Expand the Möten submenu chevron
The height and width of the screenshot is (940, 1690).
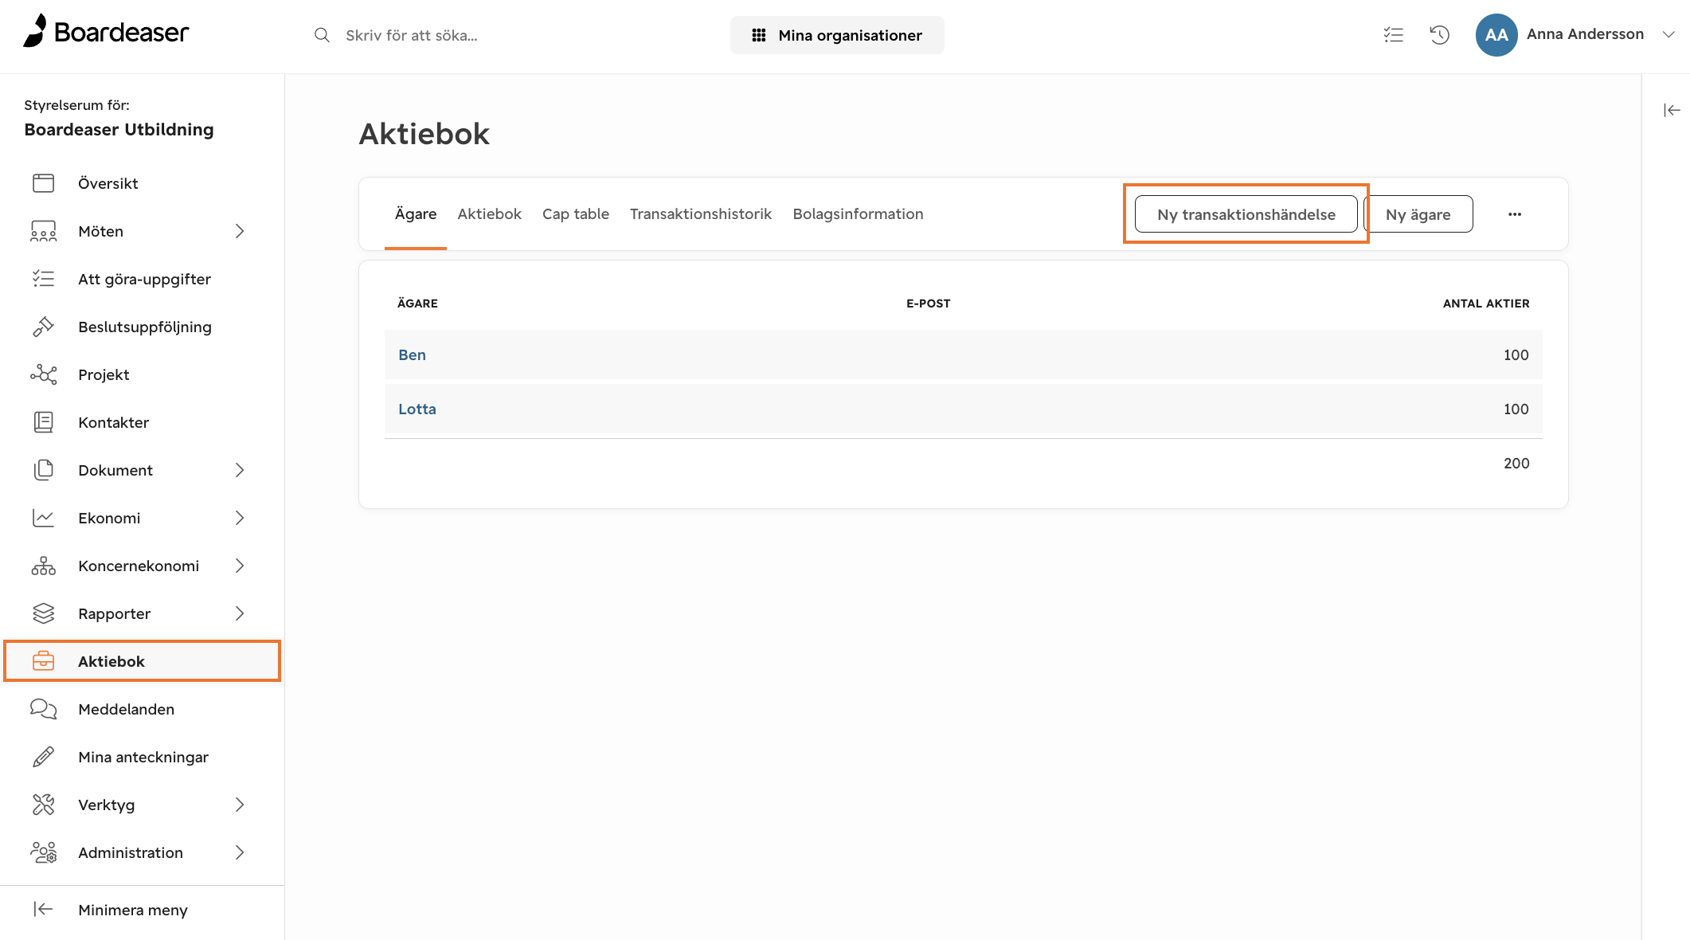240,231
